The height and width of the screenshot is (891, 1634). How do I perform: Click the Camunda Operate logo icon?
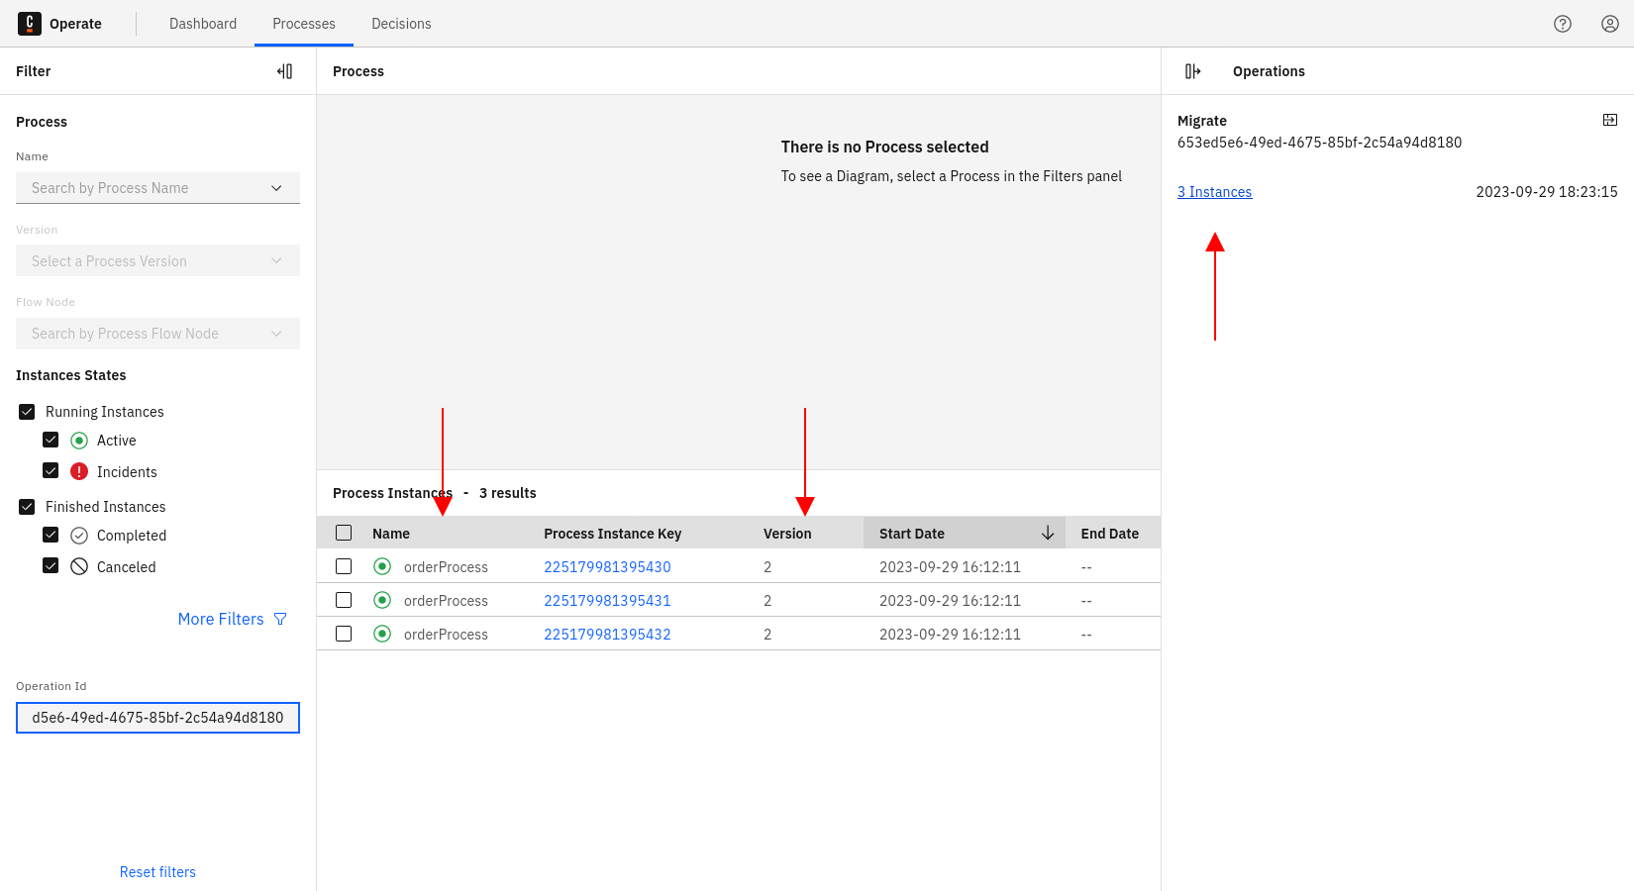(x=30, y=24)
